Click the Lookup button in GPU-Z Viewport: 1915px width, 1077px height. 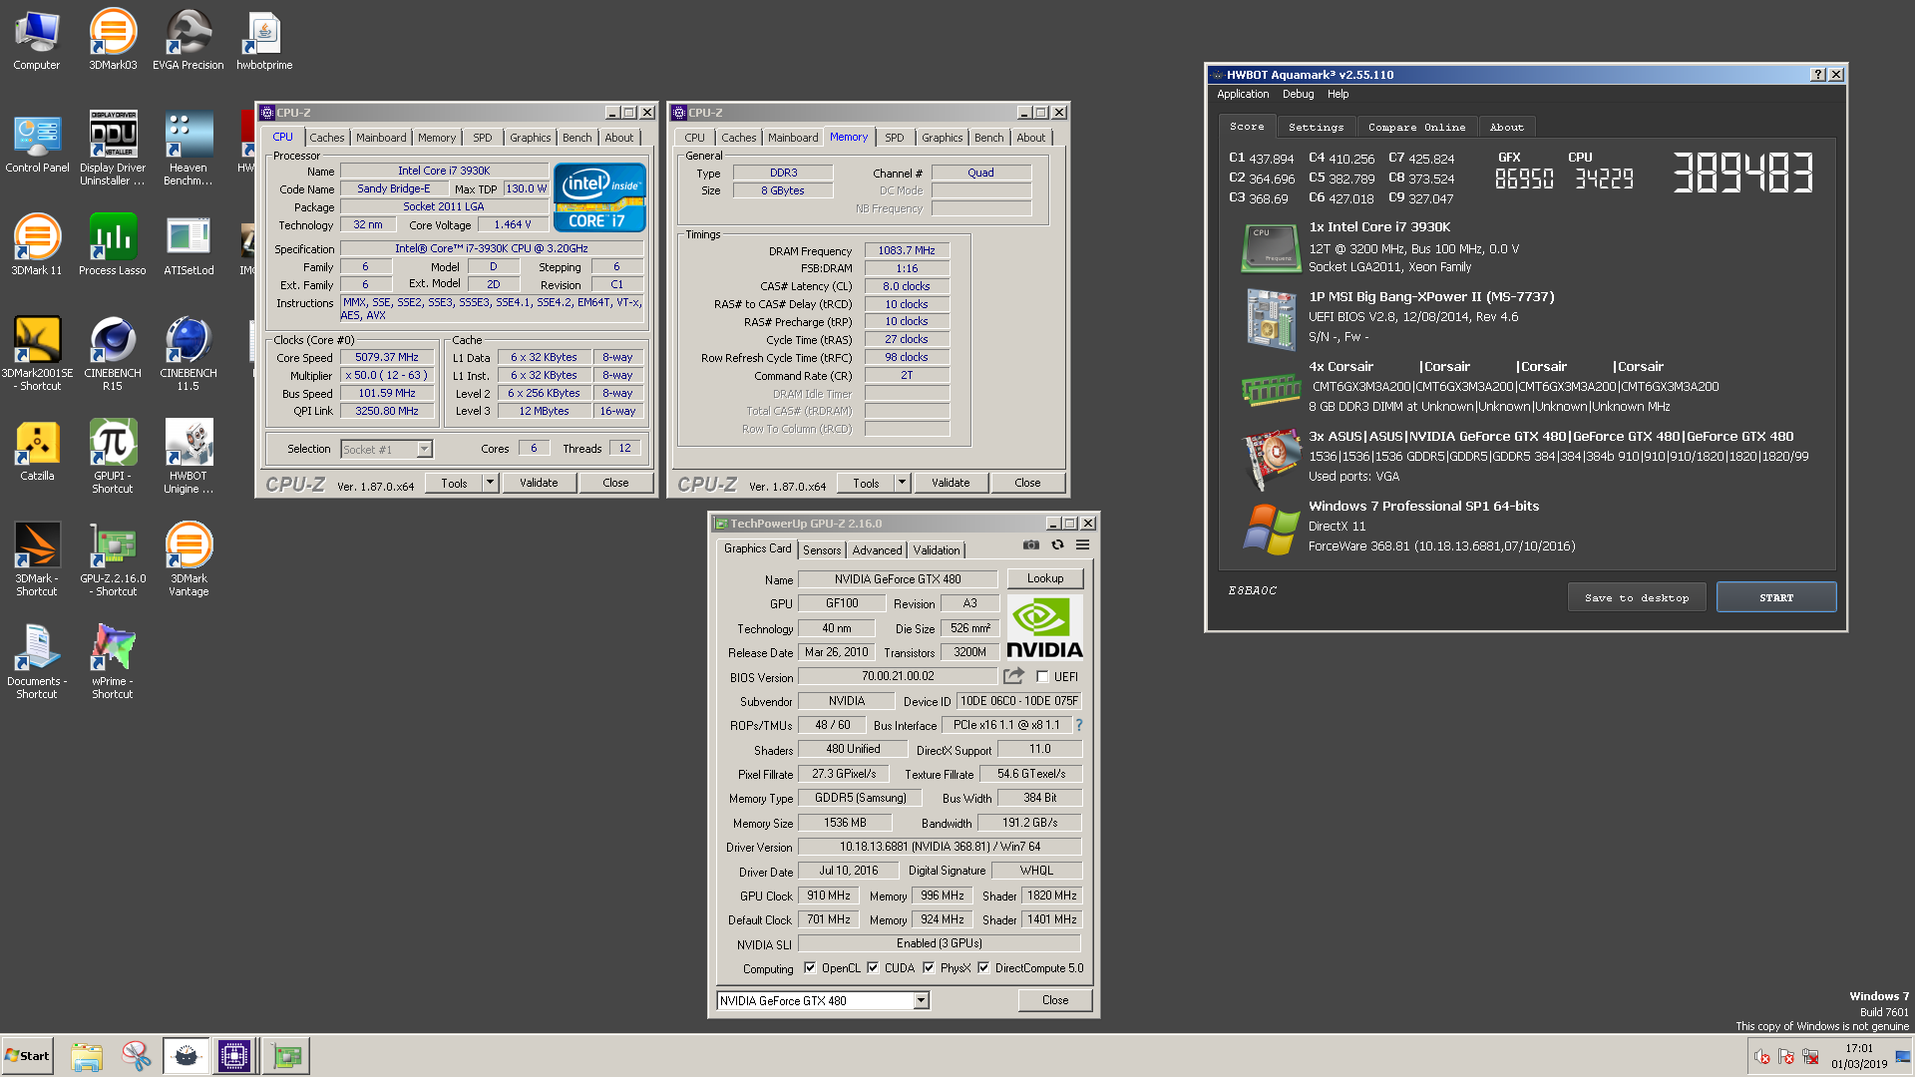(1044, 578)
